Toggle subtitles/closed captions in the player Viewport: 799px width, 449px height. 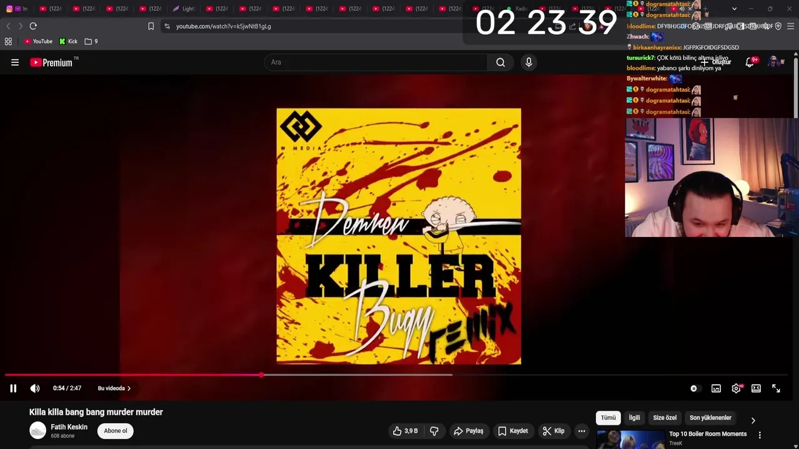(716, 389)
